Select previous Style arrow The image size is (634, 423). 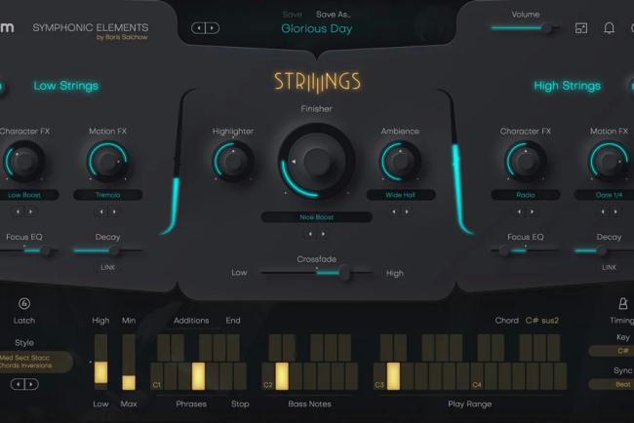(18, 384)
